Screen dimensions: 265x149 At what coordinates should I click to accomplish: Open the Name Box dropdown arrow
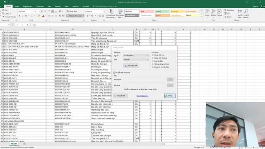[9, 25]
